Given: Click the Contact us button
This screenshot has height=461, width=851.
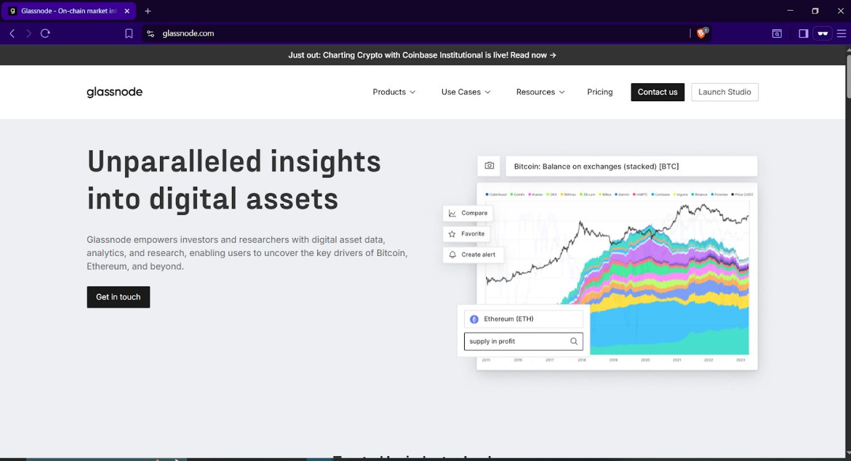Looking at the screenshot, I should pos(658,92).
